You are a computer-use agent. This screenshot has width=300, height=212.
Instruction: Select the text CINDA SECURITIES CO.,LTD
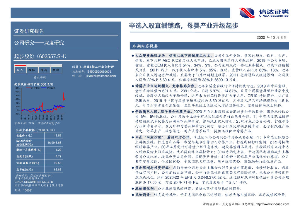[34, 182]
